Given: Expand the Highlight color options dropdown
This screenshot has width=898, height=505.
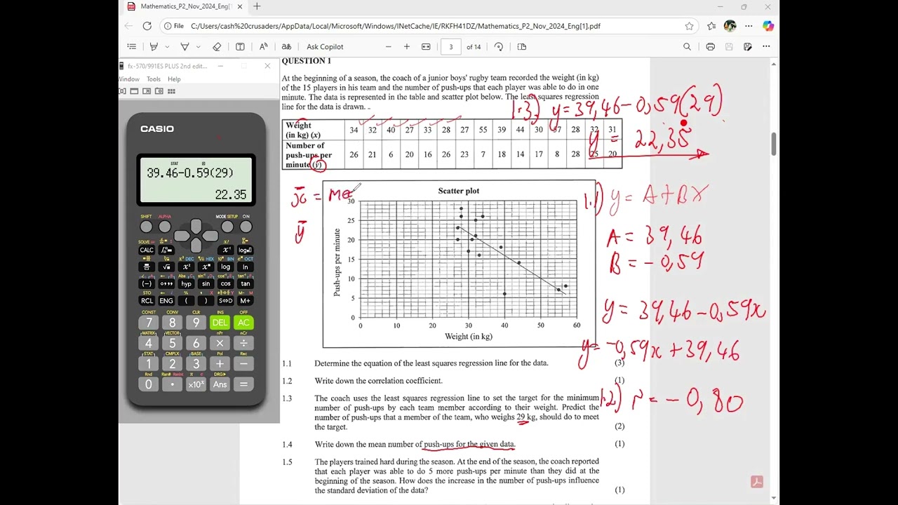Looking at the screenshot, I should pos(199,47).
